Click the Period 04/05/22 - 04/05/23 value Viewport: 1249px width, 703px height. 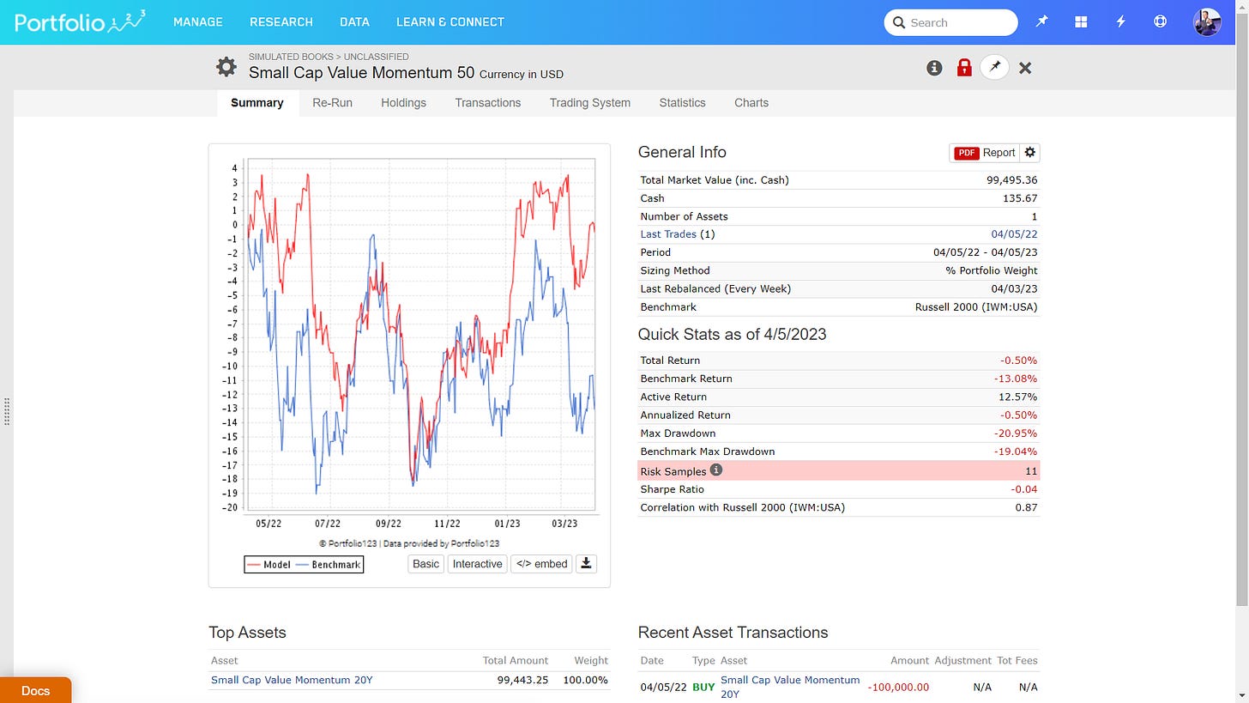pos(986,252)
